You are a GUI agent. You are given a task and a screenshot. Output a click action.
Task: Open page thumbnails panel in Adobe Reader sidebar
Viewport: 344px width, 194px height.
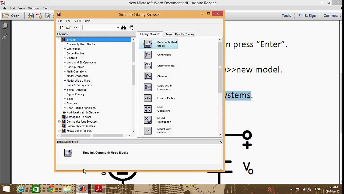5,26
